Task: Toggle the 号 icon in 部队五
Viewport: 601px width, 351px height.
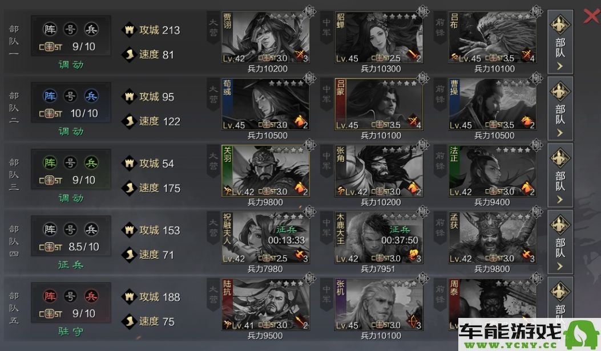Action: coord(71,296)
